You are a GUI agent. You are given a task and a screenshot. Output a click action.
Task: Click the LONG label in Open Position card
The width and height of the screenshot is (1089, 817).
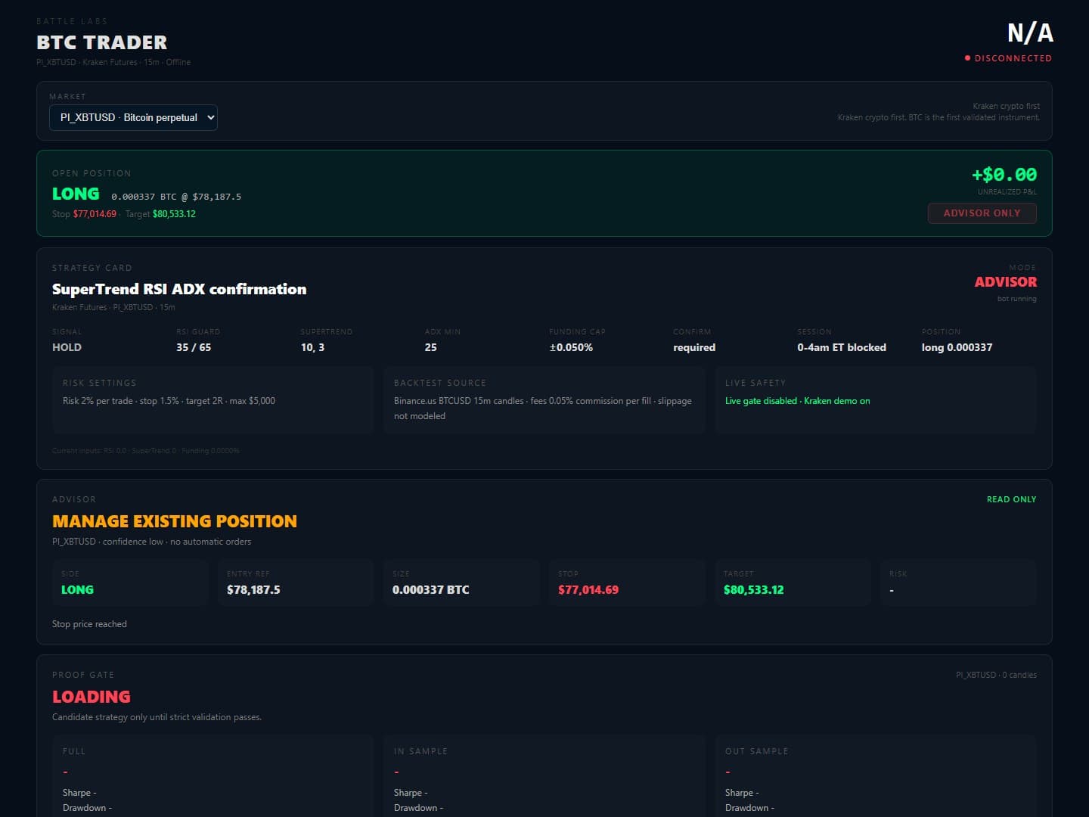tap(76, 194)
